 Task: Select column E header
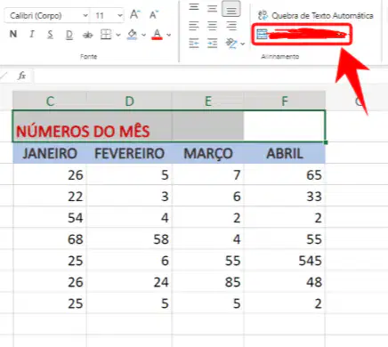(208, 101)
